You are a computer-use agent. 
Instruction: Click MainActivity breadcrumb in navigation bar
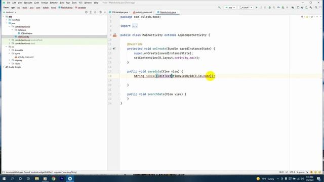(x=65, y=8)
